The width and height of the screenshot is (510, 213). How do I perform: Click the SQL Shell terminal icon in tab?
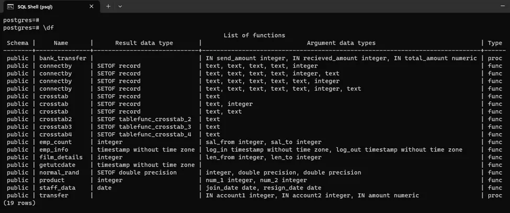tap(10, 6)
